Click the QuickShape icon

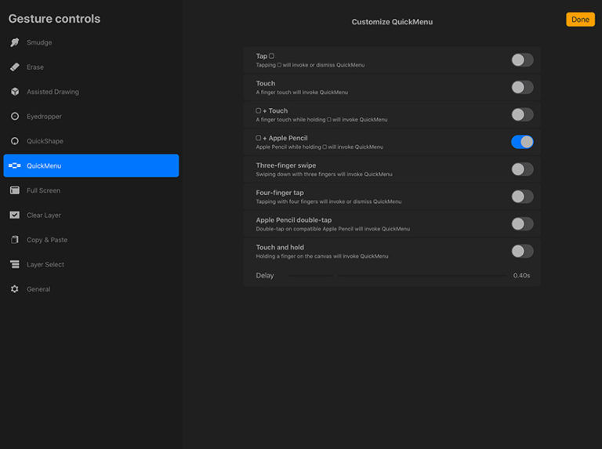(15, 141)
